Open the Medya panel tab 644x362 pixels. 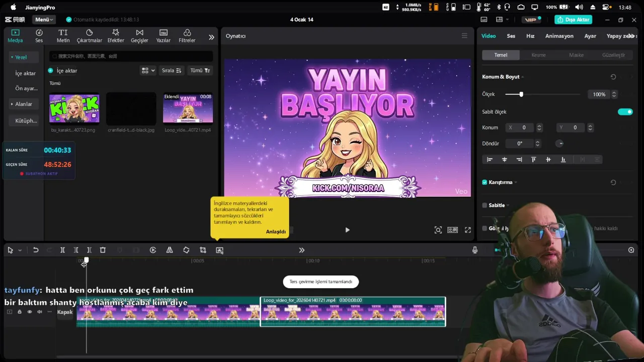click(x=15, y=36)
